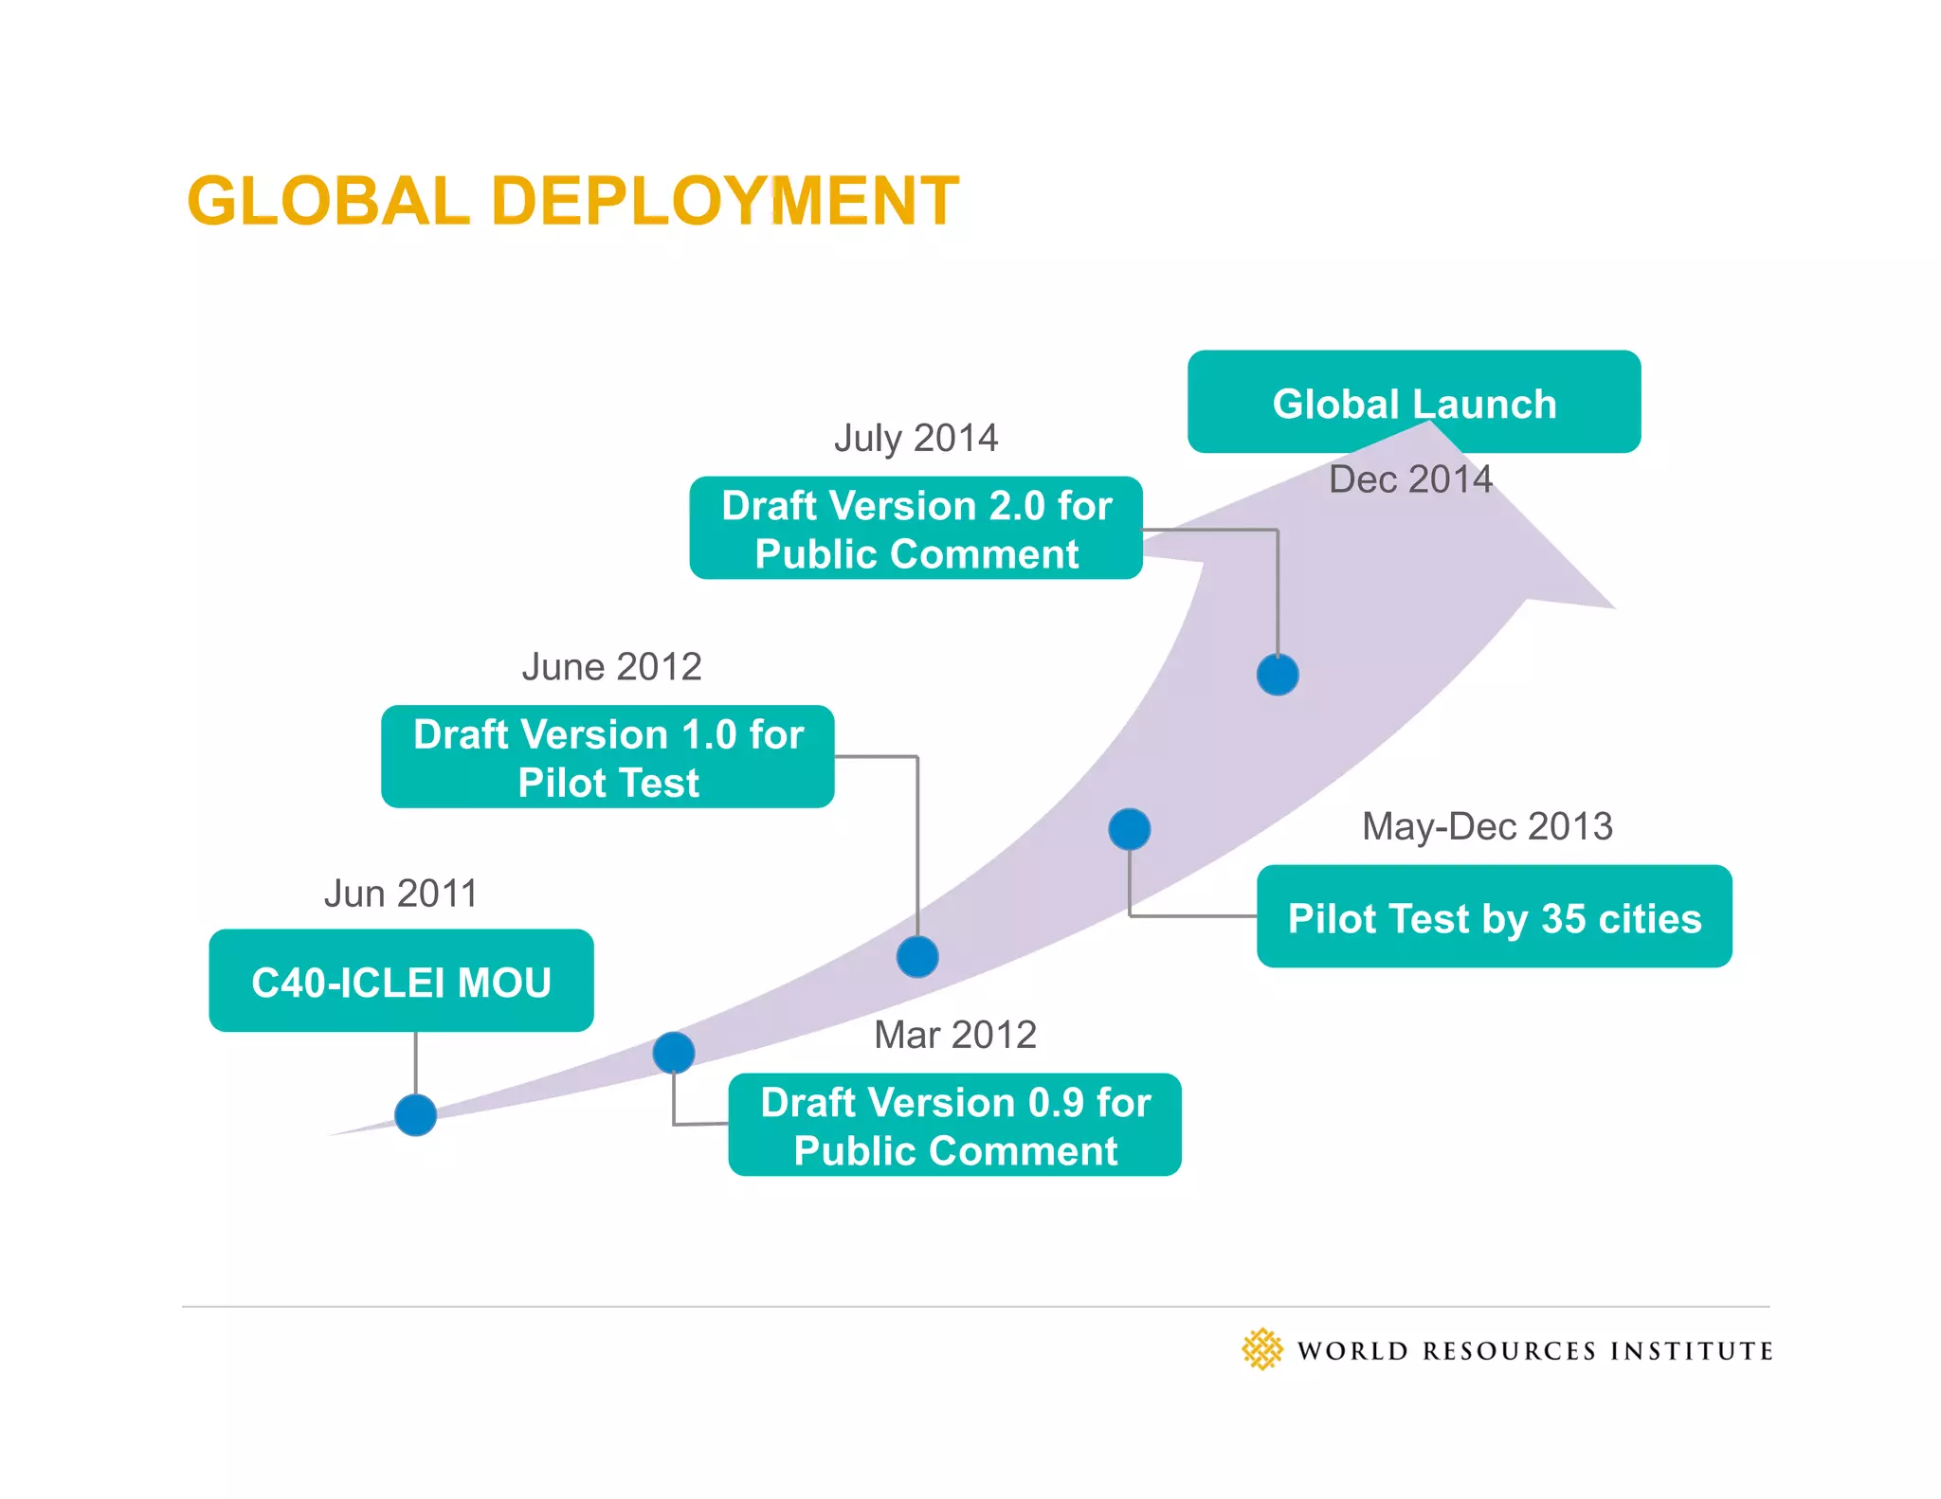Viewport: 1941px width, 1499px height.
Task: Click the Jun 2011 timeline dot
Action: click(415, 1114)
